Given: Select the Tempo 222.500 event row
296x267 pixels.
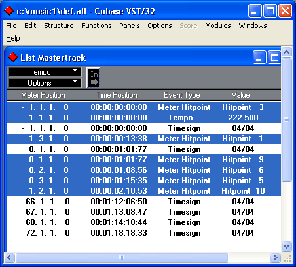Looking at the screenshot, I should pyautogui.click(x=144, y=118).
